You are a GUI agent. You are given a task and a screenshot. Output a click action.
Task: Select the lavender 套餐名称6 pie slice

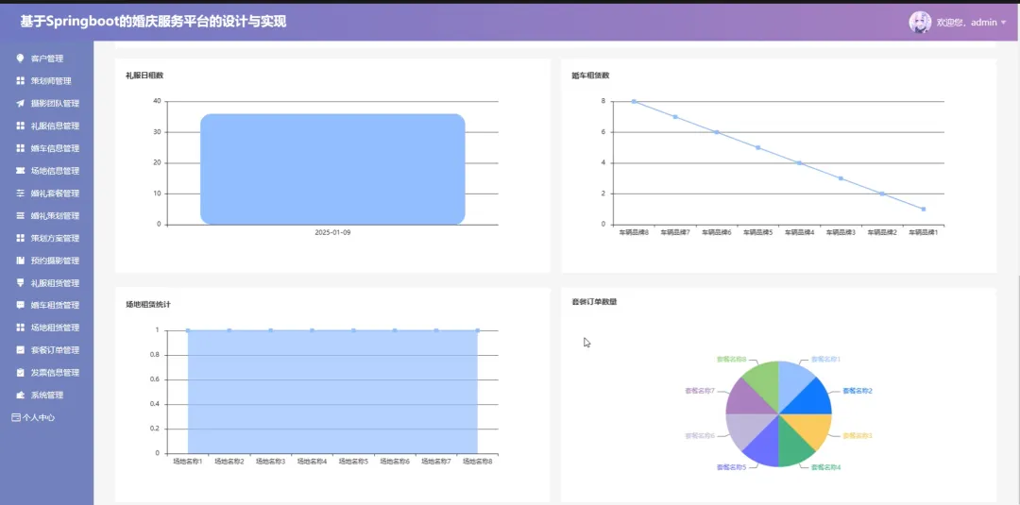[x=743, y=429]
